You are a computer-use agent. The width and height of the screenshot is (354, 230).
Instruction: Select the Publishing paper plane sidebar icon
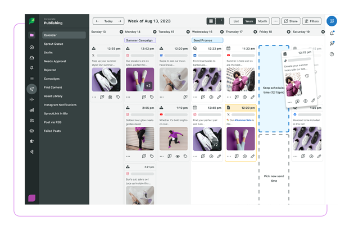click(32, 89)
